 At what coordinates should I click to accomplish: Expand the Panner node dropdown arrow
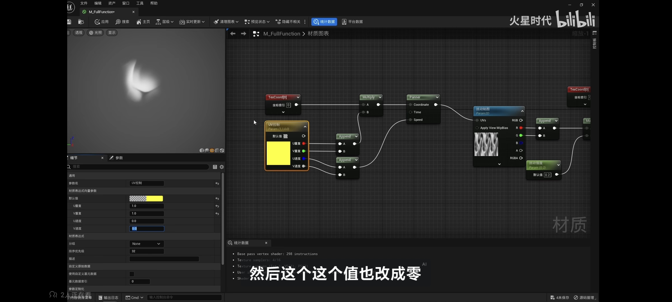[x=437, y=97]
